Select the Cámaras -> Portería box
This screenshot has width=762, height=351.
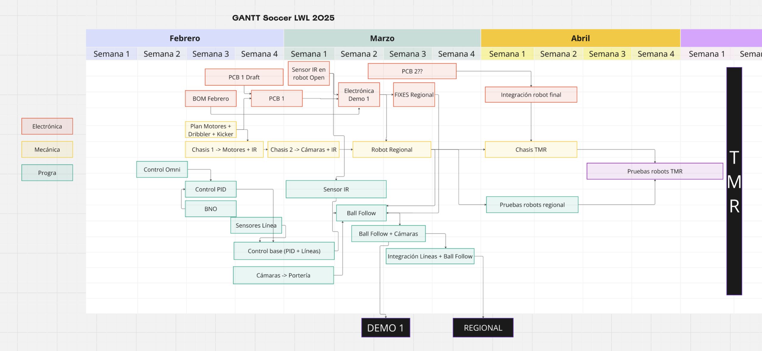tap(283, 275)
